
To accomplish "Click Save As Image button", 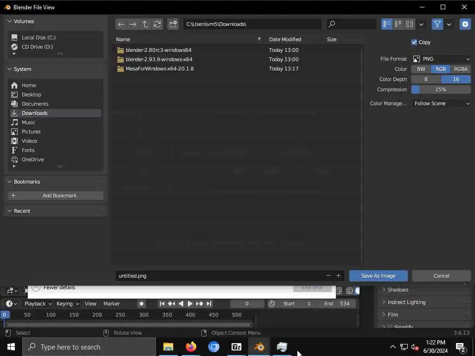I will (379, 276).
